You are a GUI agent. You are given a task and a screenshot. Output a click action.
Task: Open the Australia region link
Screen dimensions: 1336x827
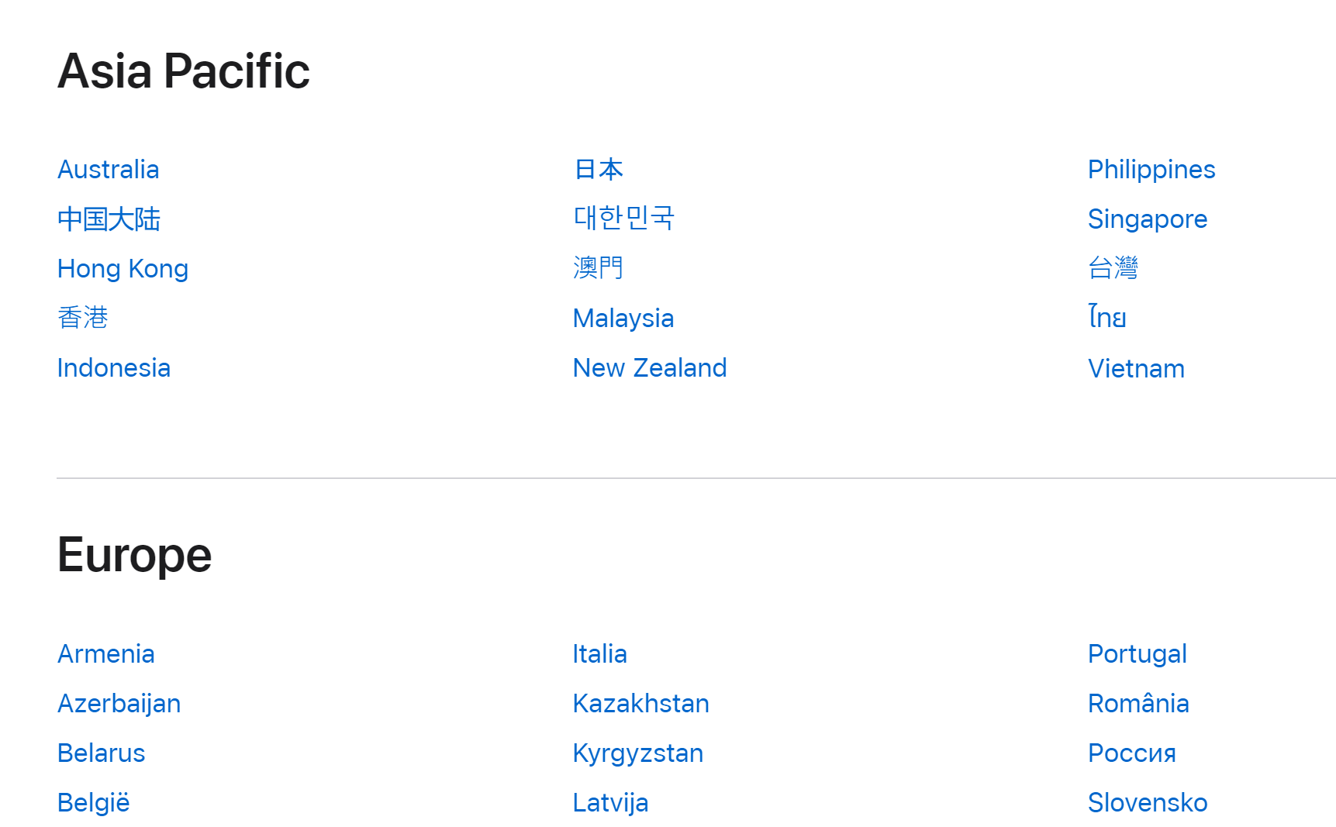point(109,170)
